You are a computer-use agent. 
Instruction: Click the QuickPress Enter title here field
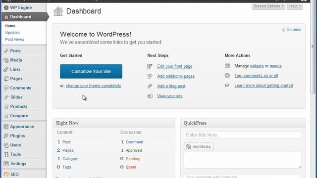[x=243, y=135]
